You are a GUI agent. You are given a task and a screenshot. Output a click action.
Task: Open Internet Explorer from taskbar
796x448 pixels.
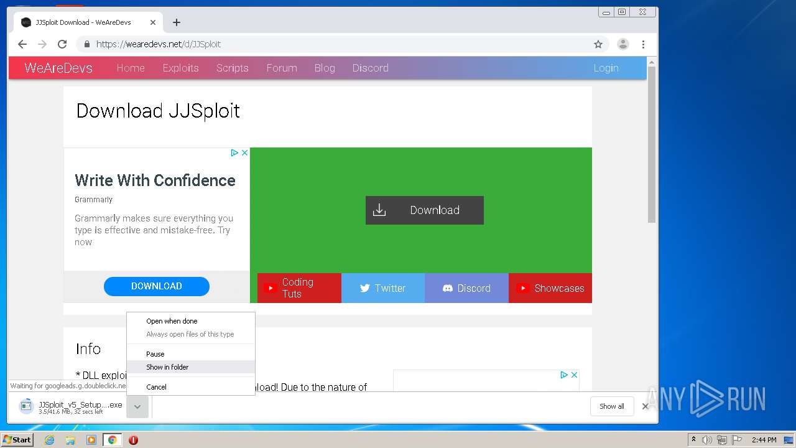coord(49,440)
